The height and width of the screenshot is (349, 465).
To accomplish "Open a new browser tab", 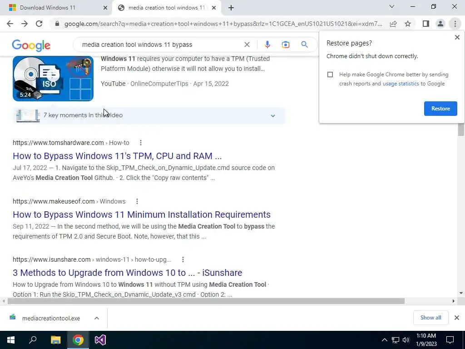I will click(x=231, y=8).
